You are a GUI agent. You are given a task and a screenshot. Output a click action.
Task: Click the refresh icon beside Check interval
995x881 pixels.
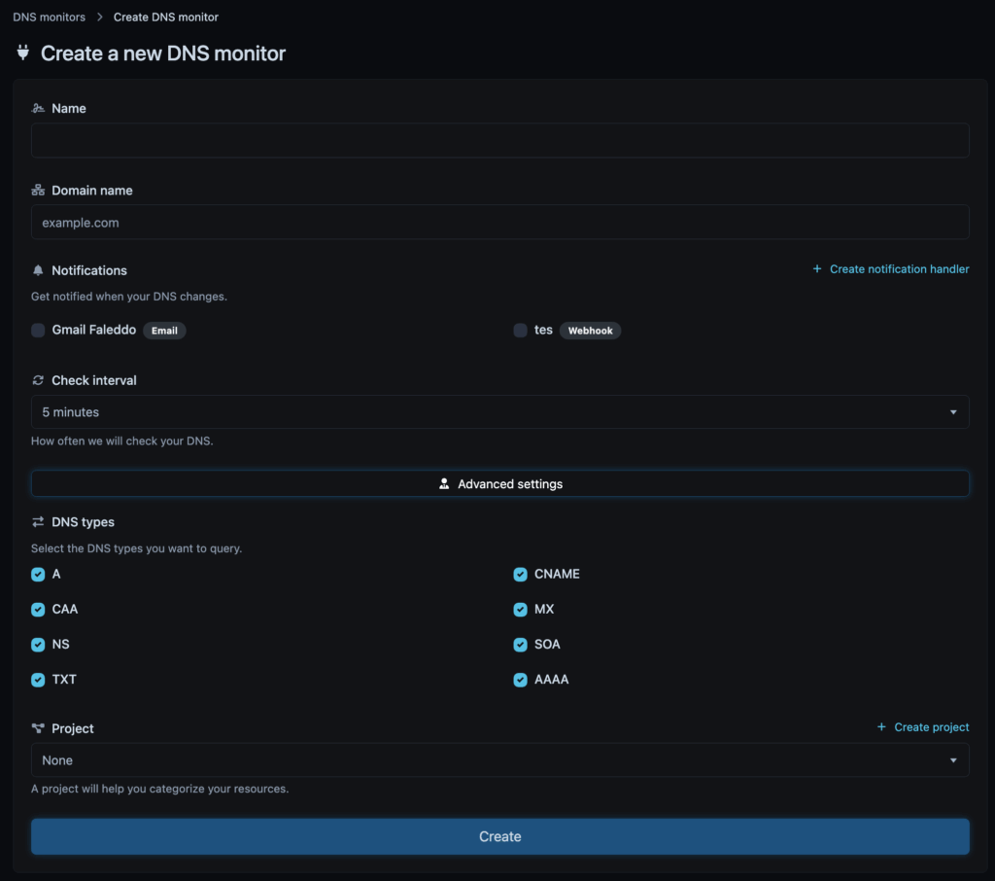point(38,380)
